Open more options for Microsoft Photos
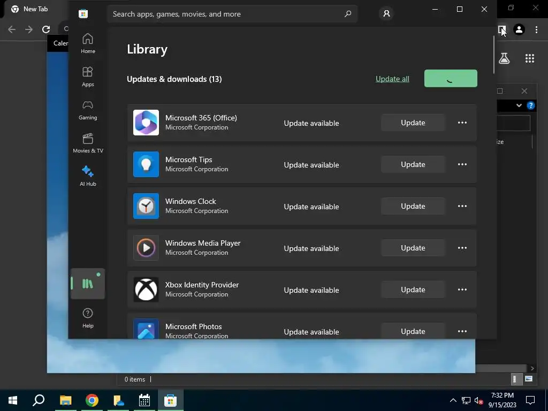Screen dimensions: 548x411 (x=462, y=331)
